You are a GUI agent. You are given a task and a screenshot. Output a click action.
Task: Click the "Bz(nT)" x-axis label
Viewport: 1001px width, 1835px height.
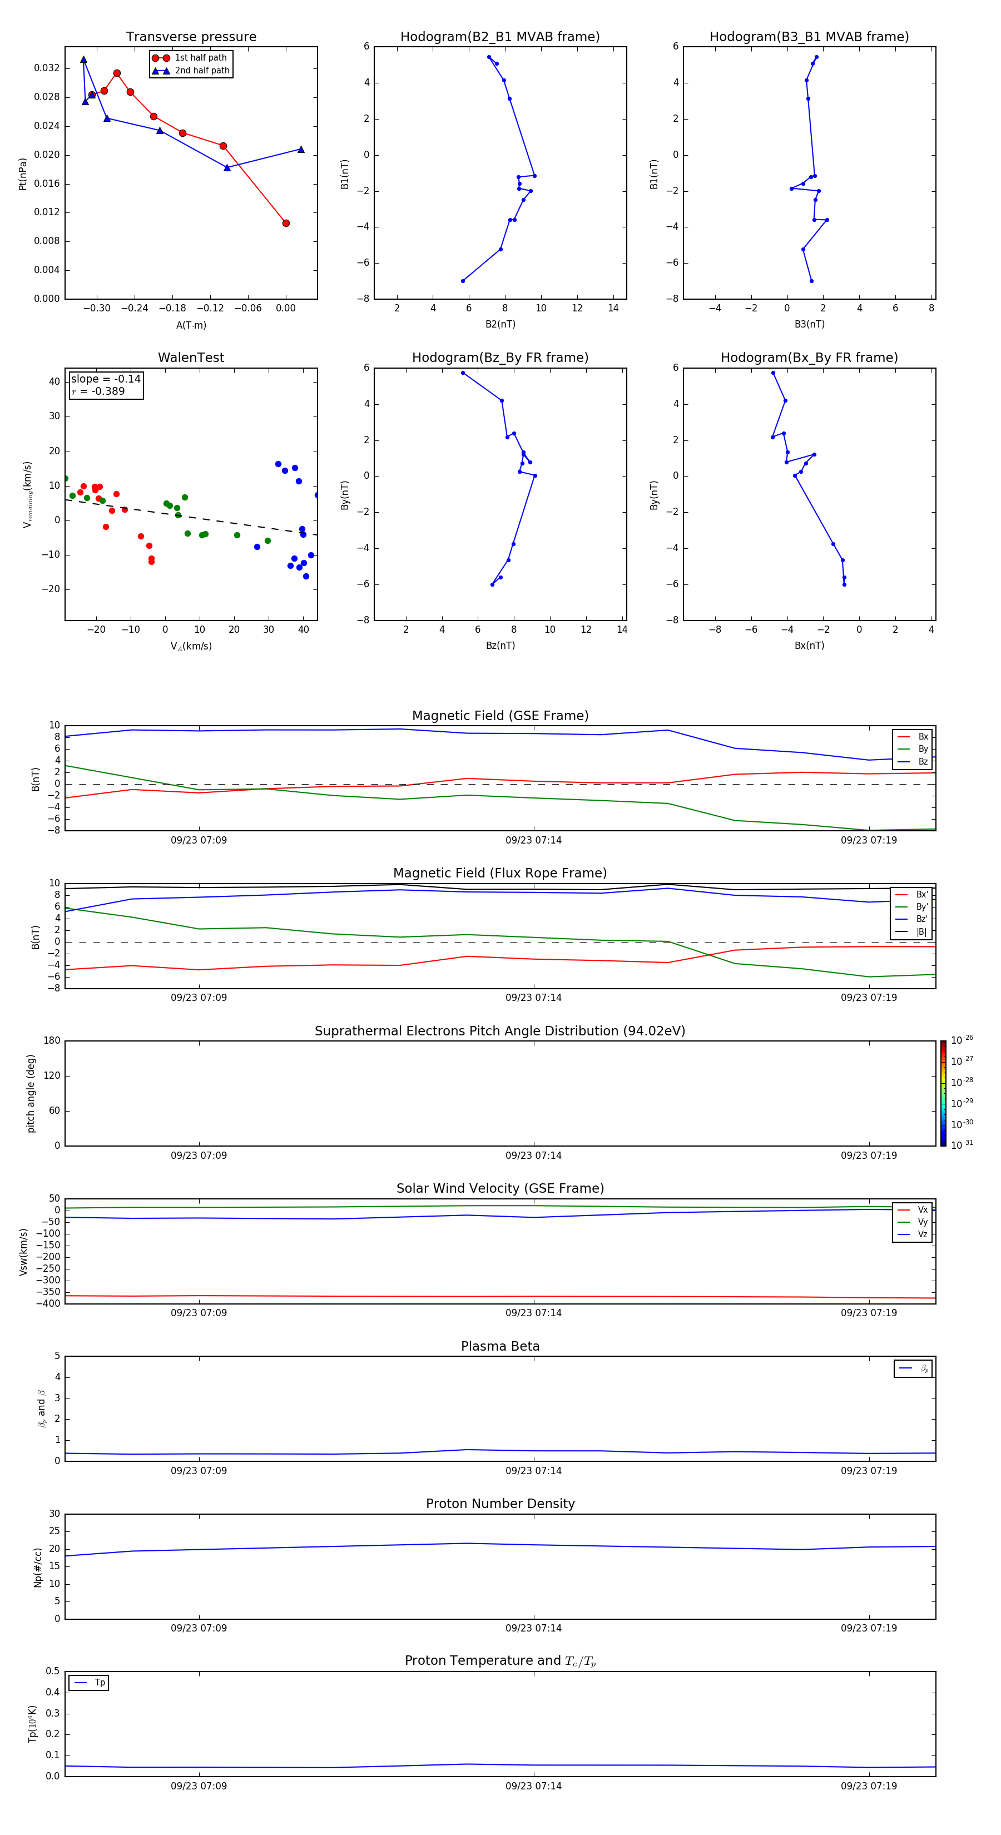(x=500, y=646)
